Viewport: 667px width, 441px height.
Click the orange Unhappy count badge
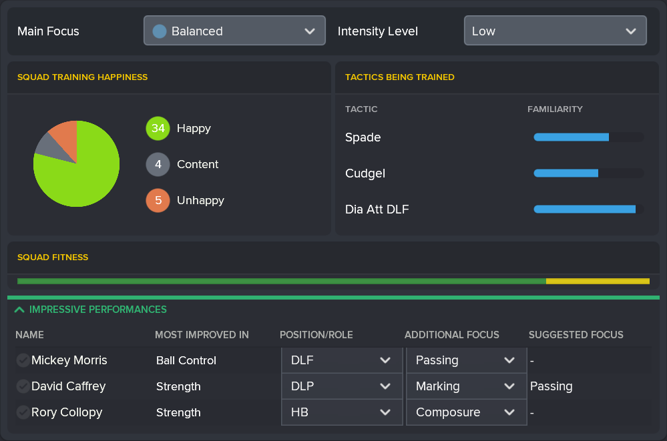(x=158, y=200)
